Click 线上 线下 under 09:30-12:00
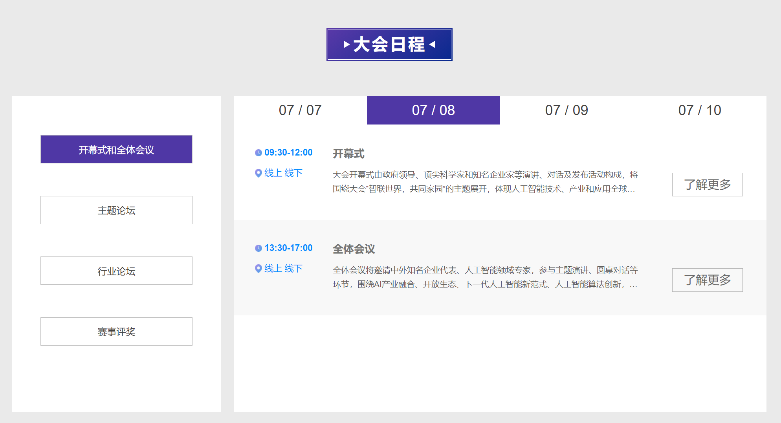 tap(283, 173)
